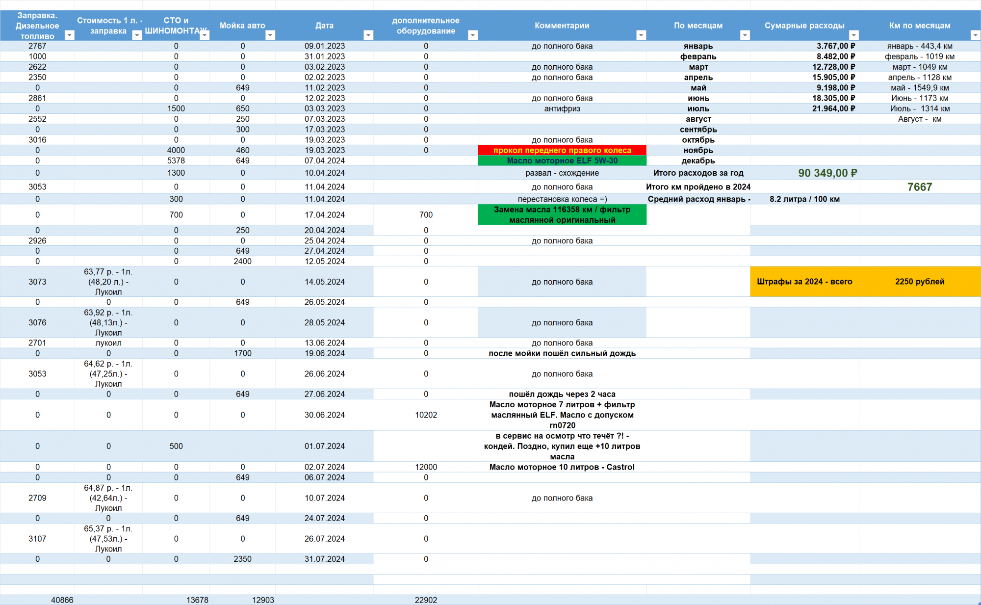981x605 pixels.
Task: Open дополнительное оборудование filter dropdown
Action: coord(473,35)
